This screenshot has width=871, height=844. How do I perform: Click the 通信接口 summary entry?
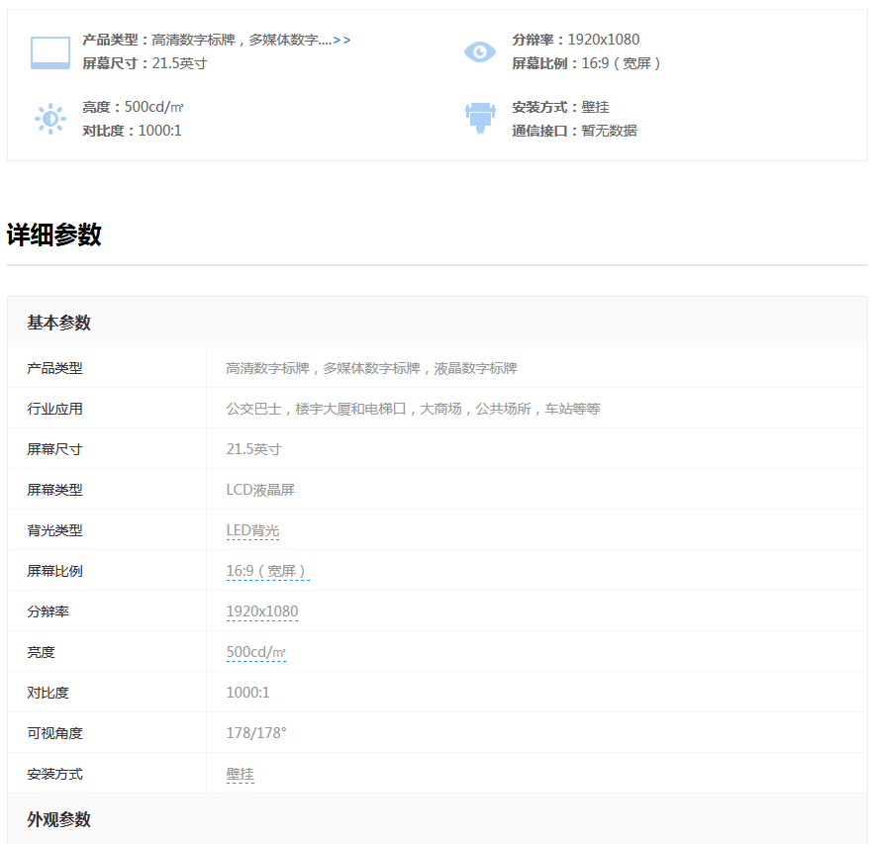click(574, 131)
